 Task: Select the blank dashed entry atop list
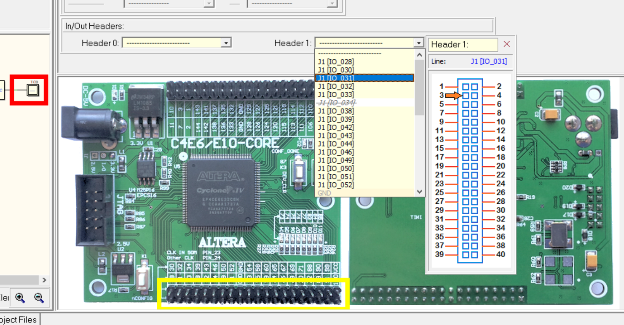[365, 53]
